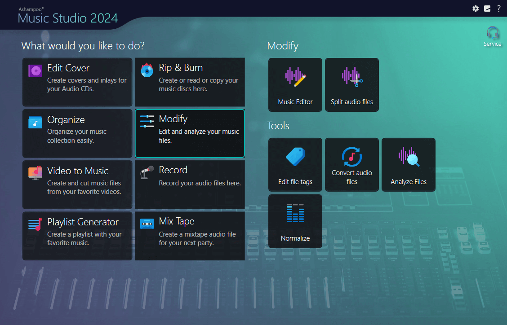Viewport: 507px width, 325px height.
Task: Click the Modify section heading
Action: coord(282,45)
